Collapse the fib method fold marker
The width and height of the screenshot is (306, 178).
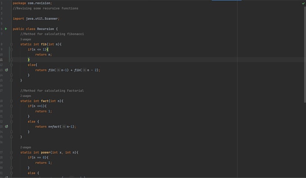[x=11, y=44]
